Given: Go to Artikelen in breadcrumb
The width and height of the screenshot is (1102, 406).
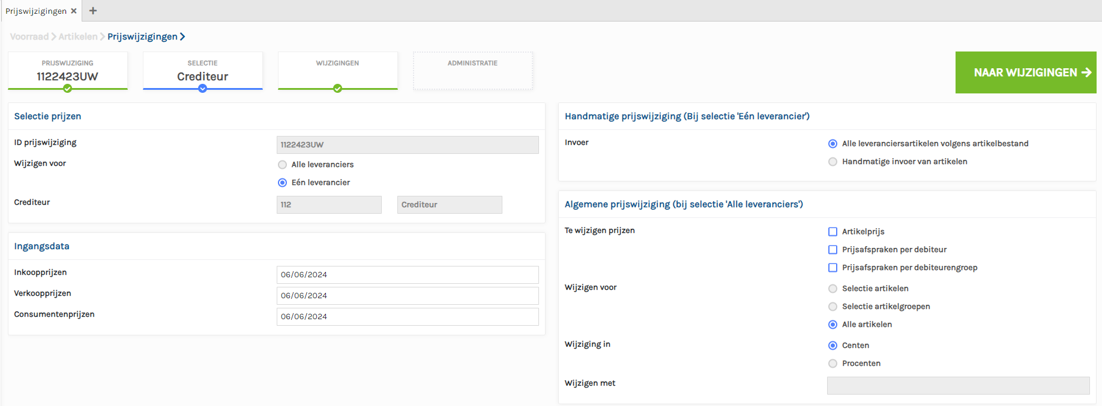Looking at the screenshot, I should 78,37.
